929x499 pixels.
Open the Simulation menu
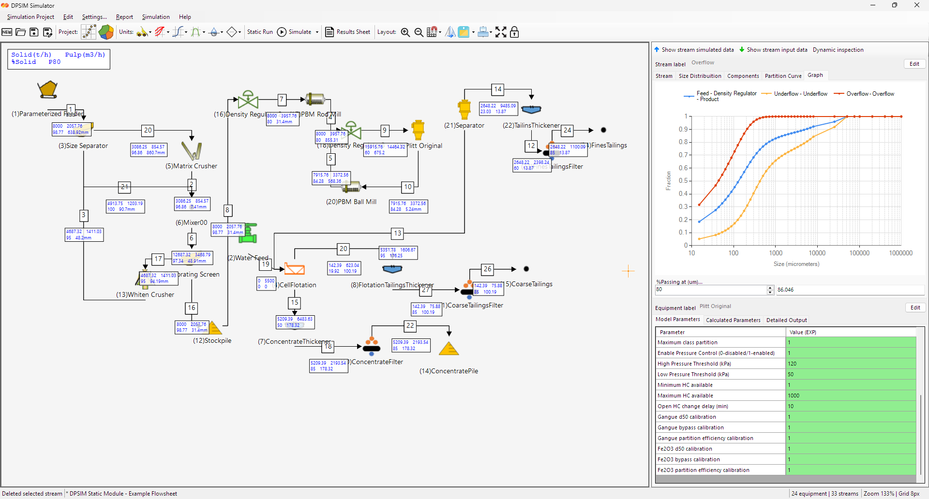(x=156, y=17)
